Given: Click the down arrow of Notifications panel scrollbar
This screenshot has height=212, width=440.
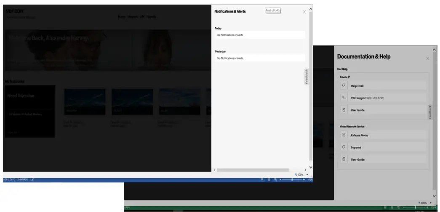Looking at the screenshot, I should (x=311, y=167).
